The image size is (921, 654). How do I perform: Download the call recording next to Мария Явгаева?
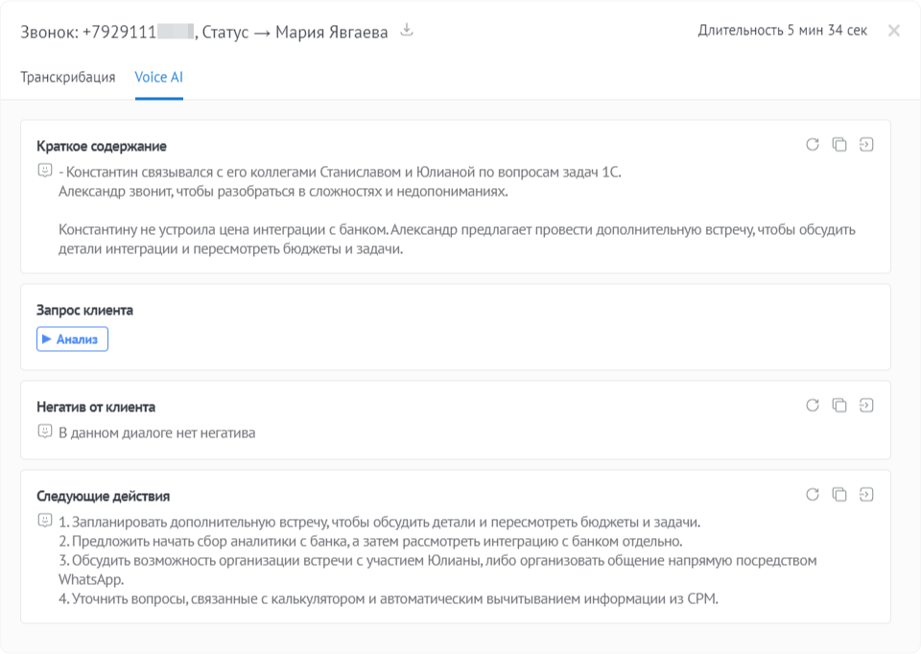[407, 30]
